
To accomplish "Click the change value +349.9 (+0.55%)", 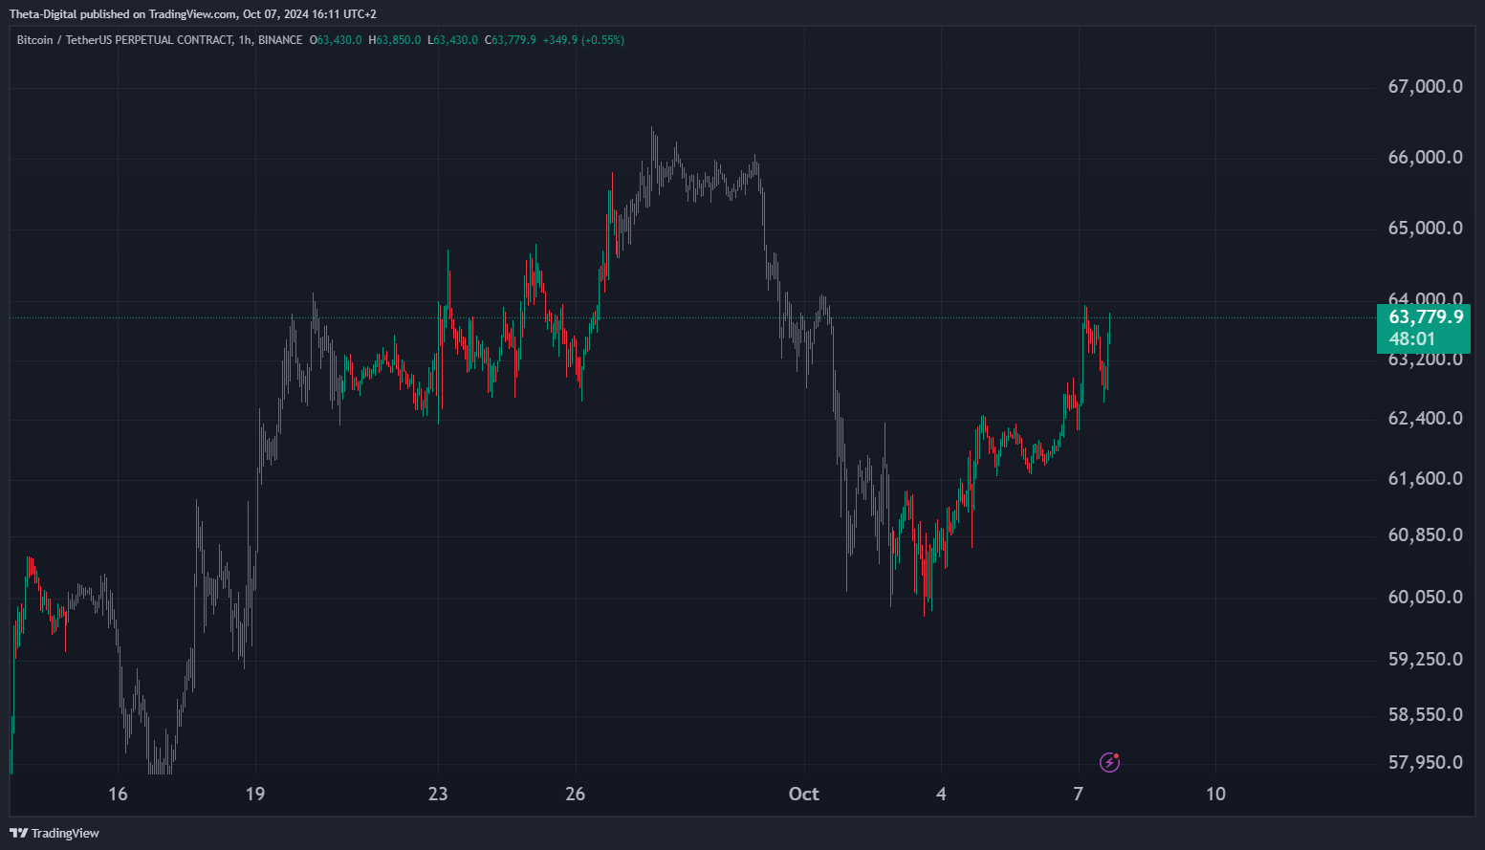I will coord(583,40).
